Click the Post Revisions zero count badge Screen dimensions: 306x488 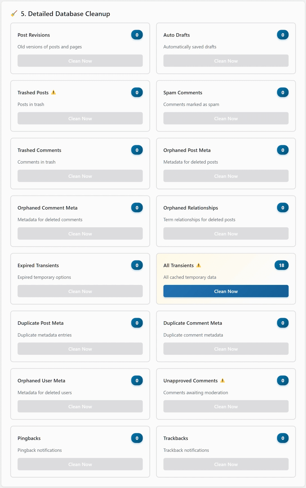click(x=137, y=35)
